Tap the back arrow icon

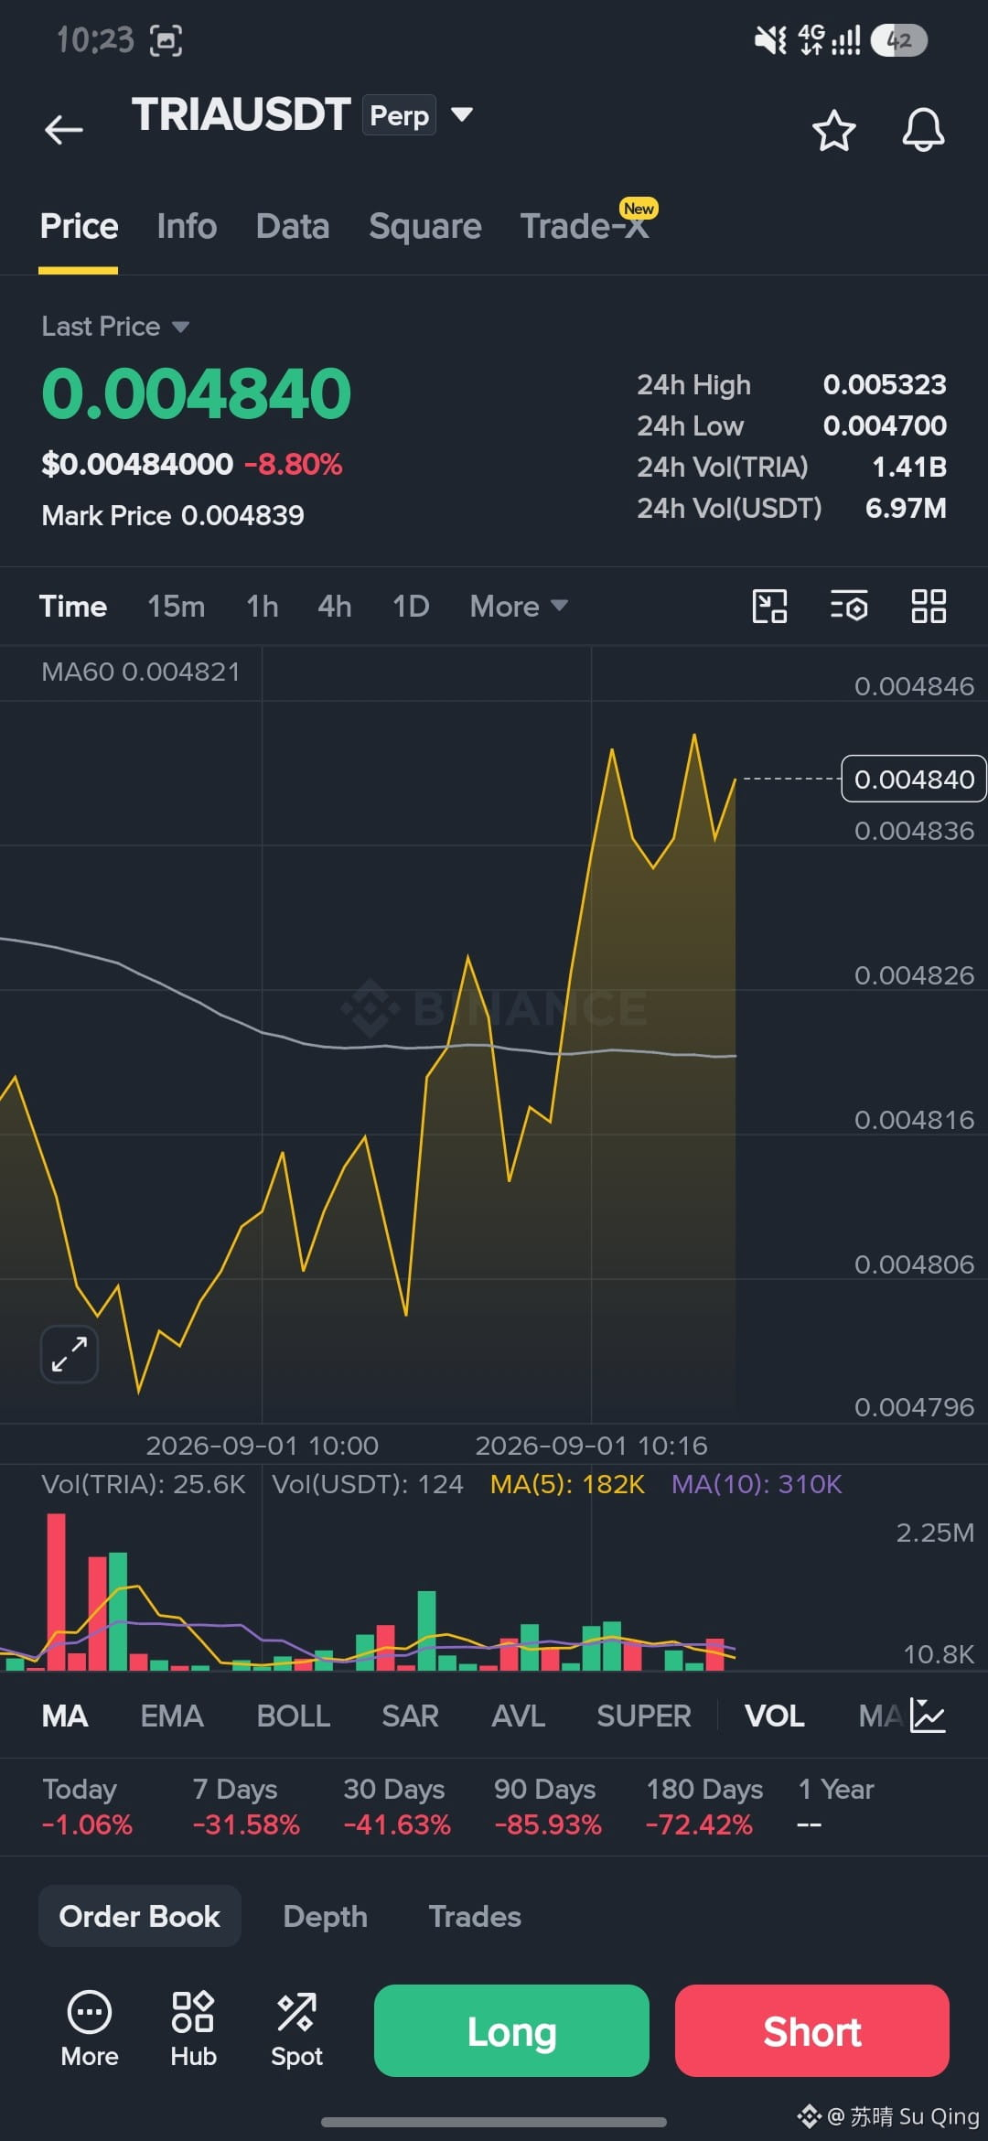coord(64,129)
